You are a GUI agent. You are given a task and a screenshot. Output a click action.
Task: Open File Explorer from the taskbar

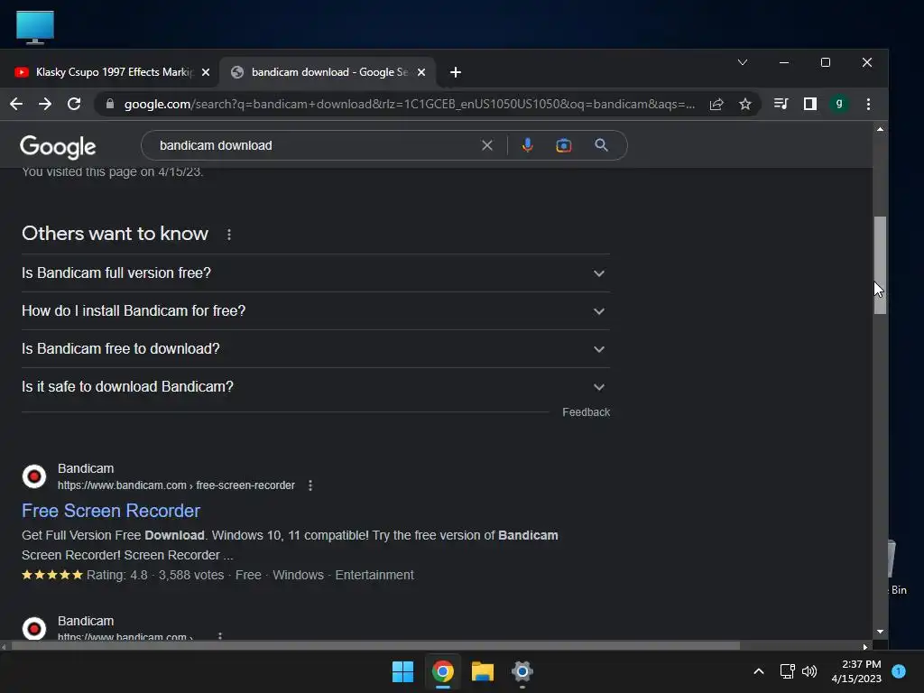[x=483, y=671]
